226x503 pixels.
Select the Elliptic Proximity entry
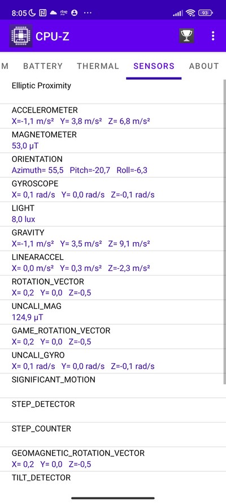coord(112,92)
